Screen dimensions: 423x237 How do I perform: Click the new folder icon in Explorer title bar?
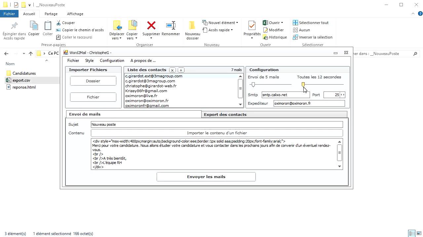[23, 5]
